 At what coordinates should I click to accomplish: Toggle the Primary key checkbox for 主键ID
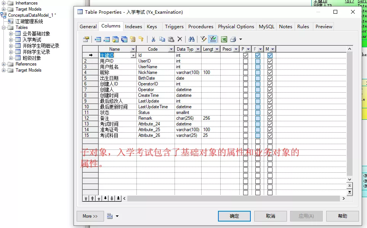point(245,56)
